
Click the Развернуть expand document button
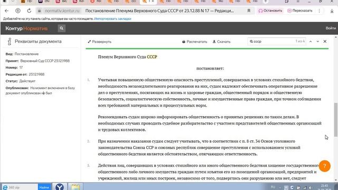tap(100, 42)
